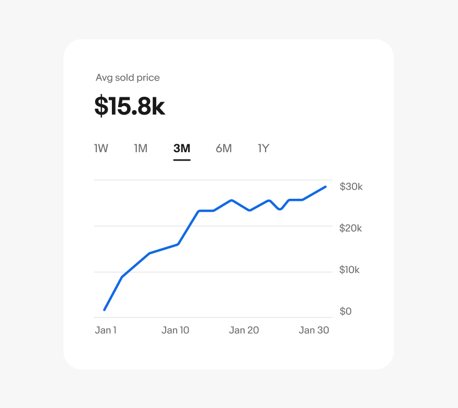Click the $20k y-axis label
458x408 pixels.
tap(351, 228)
